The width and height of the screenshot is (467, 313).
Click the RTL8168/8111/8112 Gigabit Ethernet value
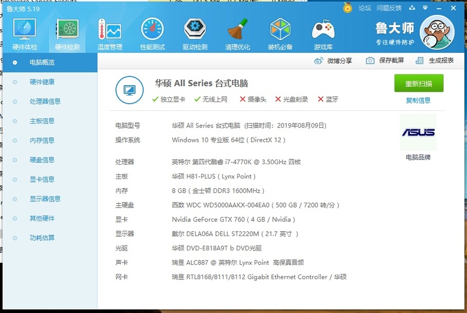[259, 277]
